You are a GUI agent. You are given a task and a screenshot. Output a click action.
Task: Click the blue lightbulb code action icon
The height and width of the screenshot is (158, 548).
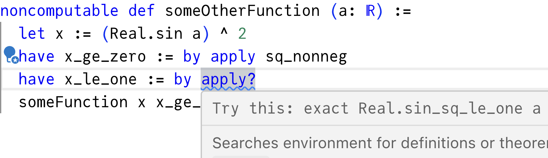click(11, 55)
